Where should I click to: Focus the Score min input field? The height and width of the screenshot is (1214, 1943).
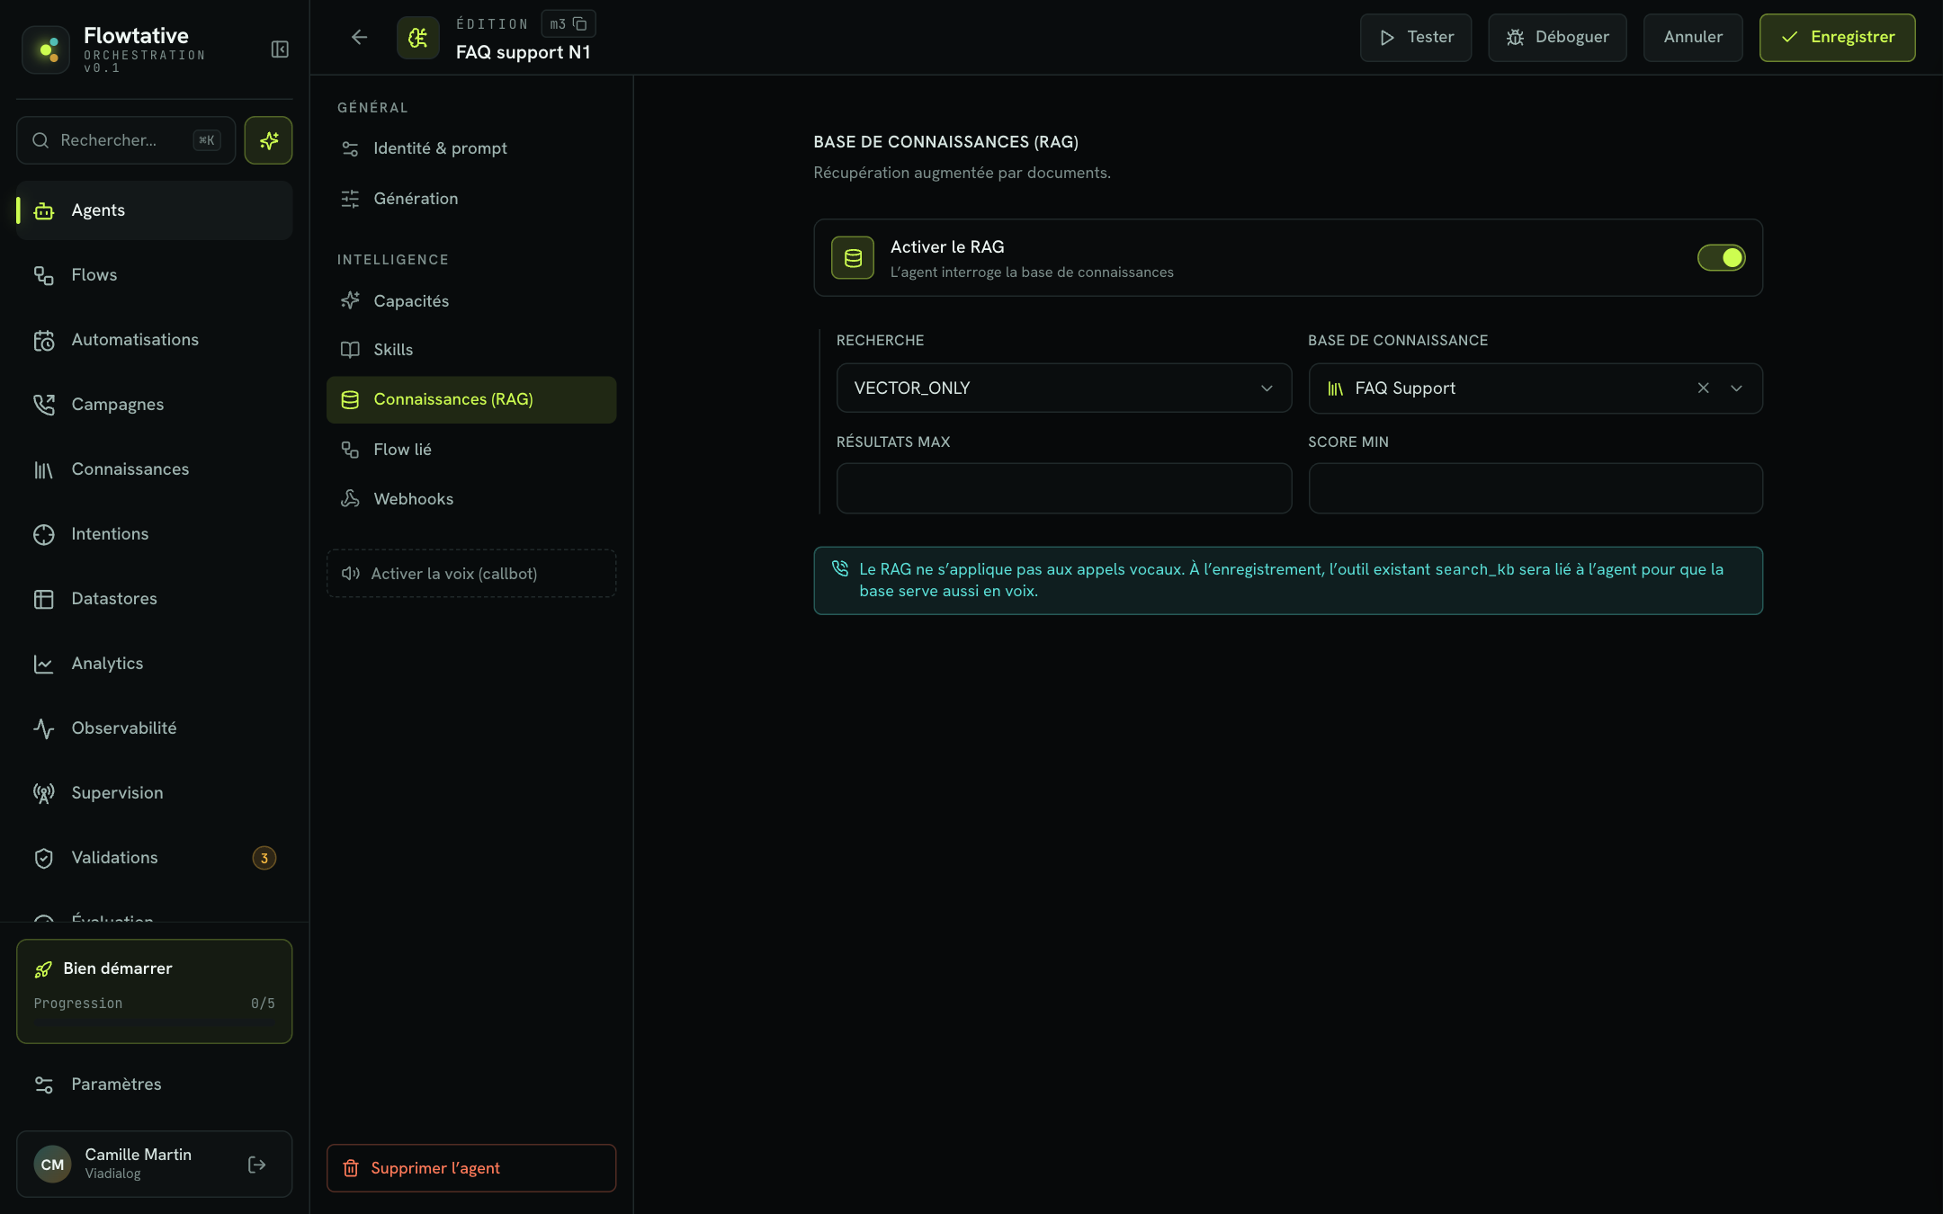pos(1535,488)
